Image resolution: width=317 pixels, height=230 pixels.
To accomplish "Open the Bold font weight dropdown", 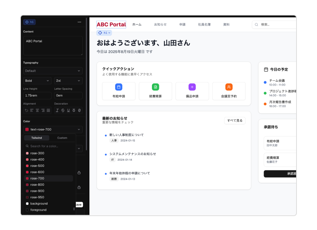I will point(37,81).
